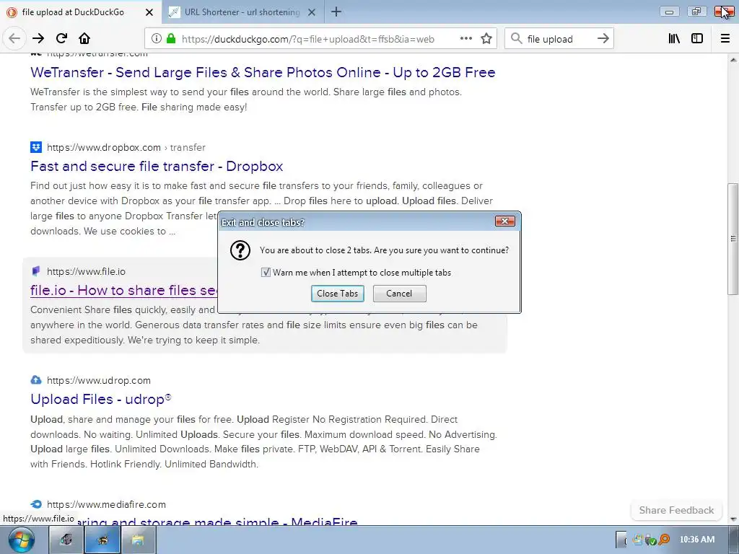
Task: Dismiss dialog using its red X button
Action: (x=504, y=221)
